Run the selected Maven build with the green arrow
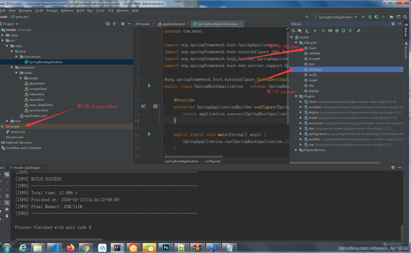This screenshot has width=411, height=253. pos(324,31)
